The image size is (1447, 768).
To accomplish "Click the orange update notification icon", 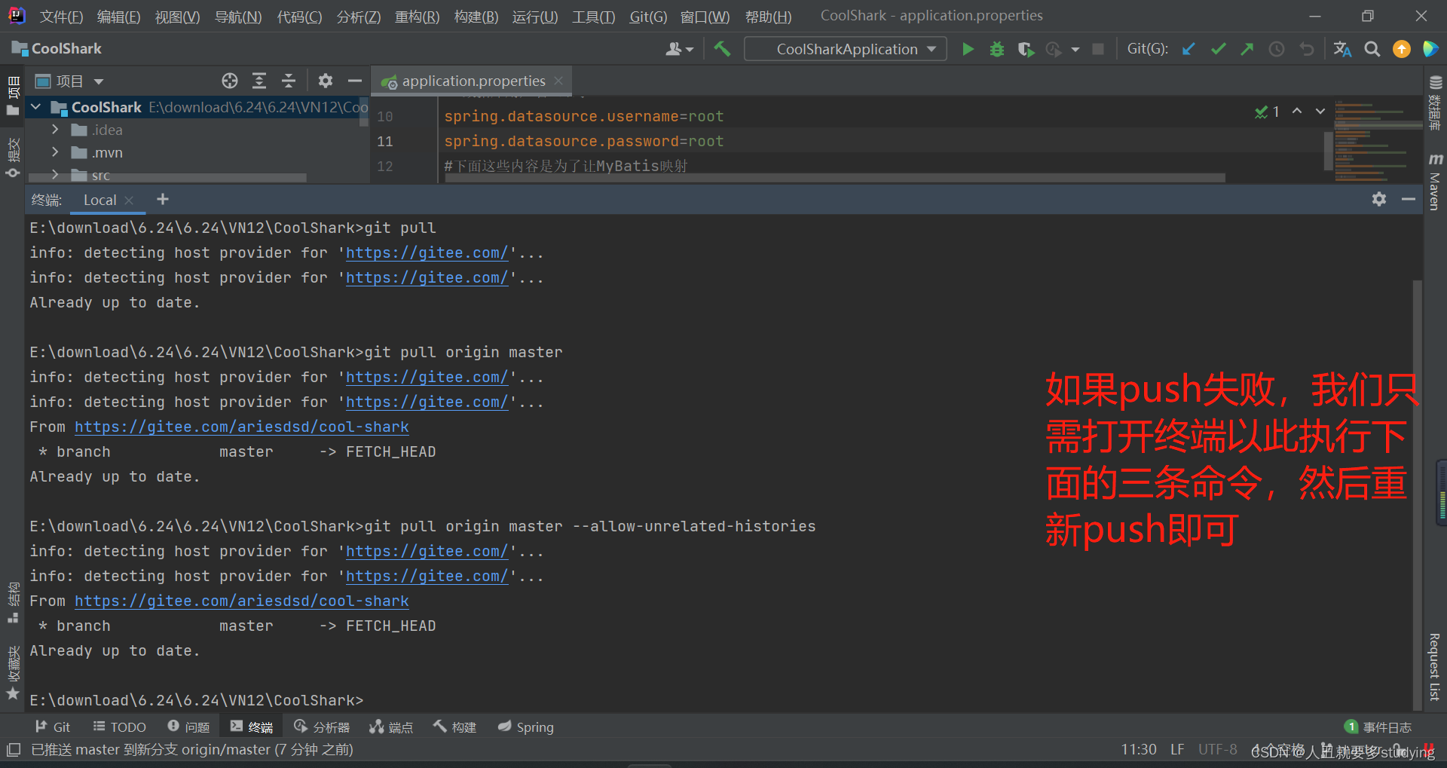I will click(1402, 49).
